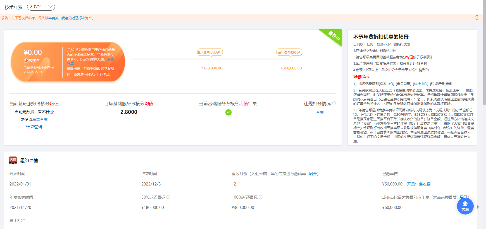Click end date 2022/12/31
486x229 pixels.
click(152, 184)
